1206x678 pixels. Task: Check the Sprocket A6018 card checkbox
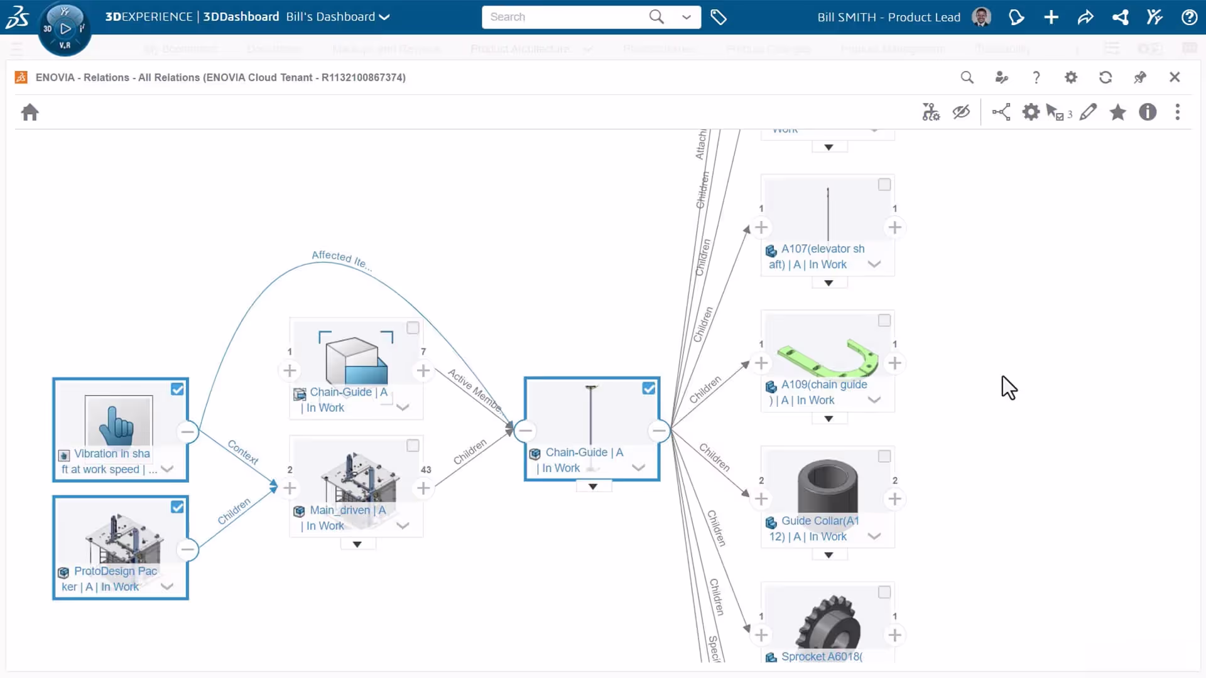[884, 592]
